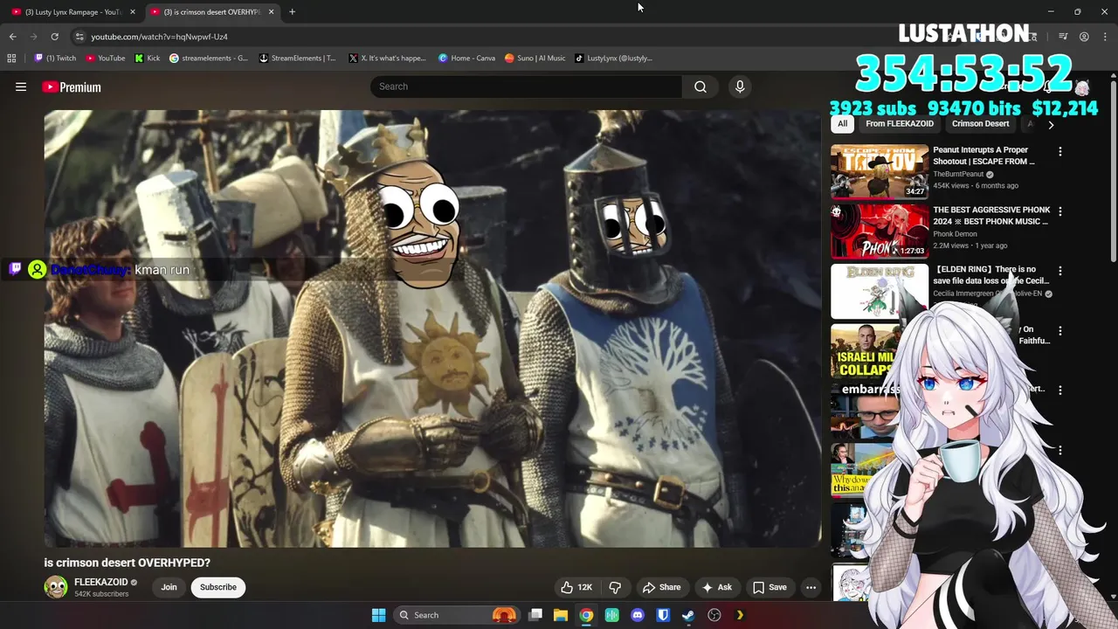Go to YouTube Premium home logo
The image size is (1118, 629).
click(72, 87)
